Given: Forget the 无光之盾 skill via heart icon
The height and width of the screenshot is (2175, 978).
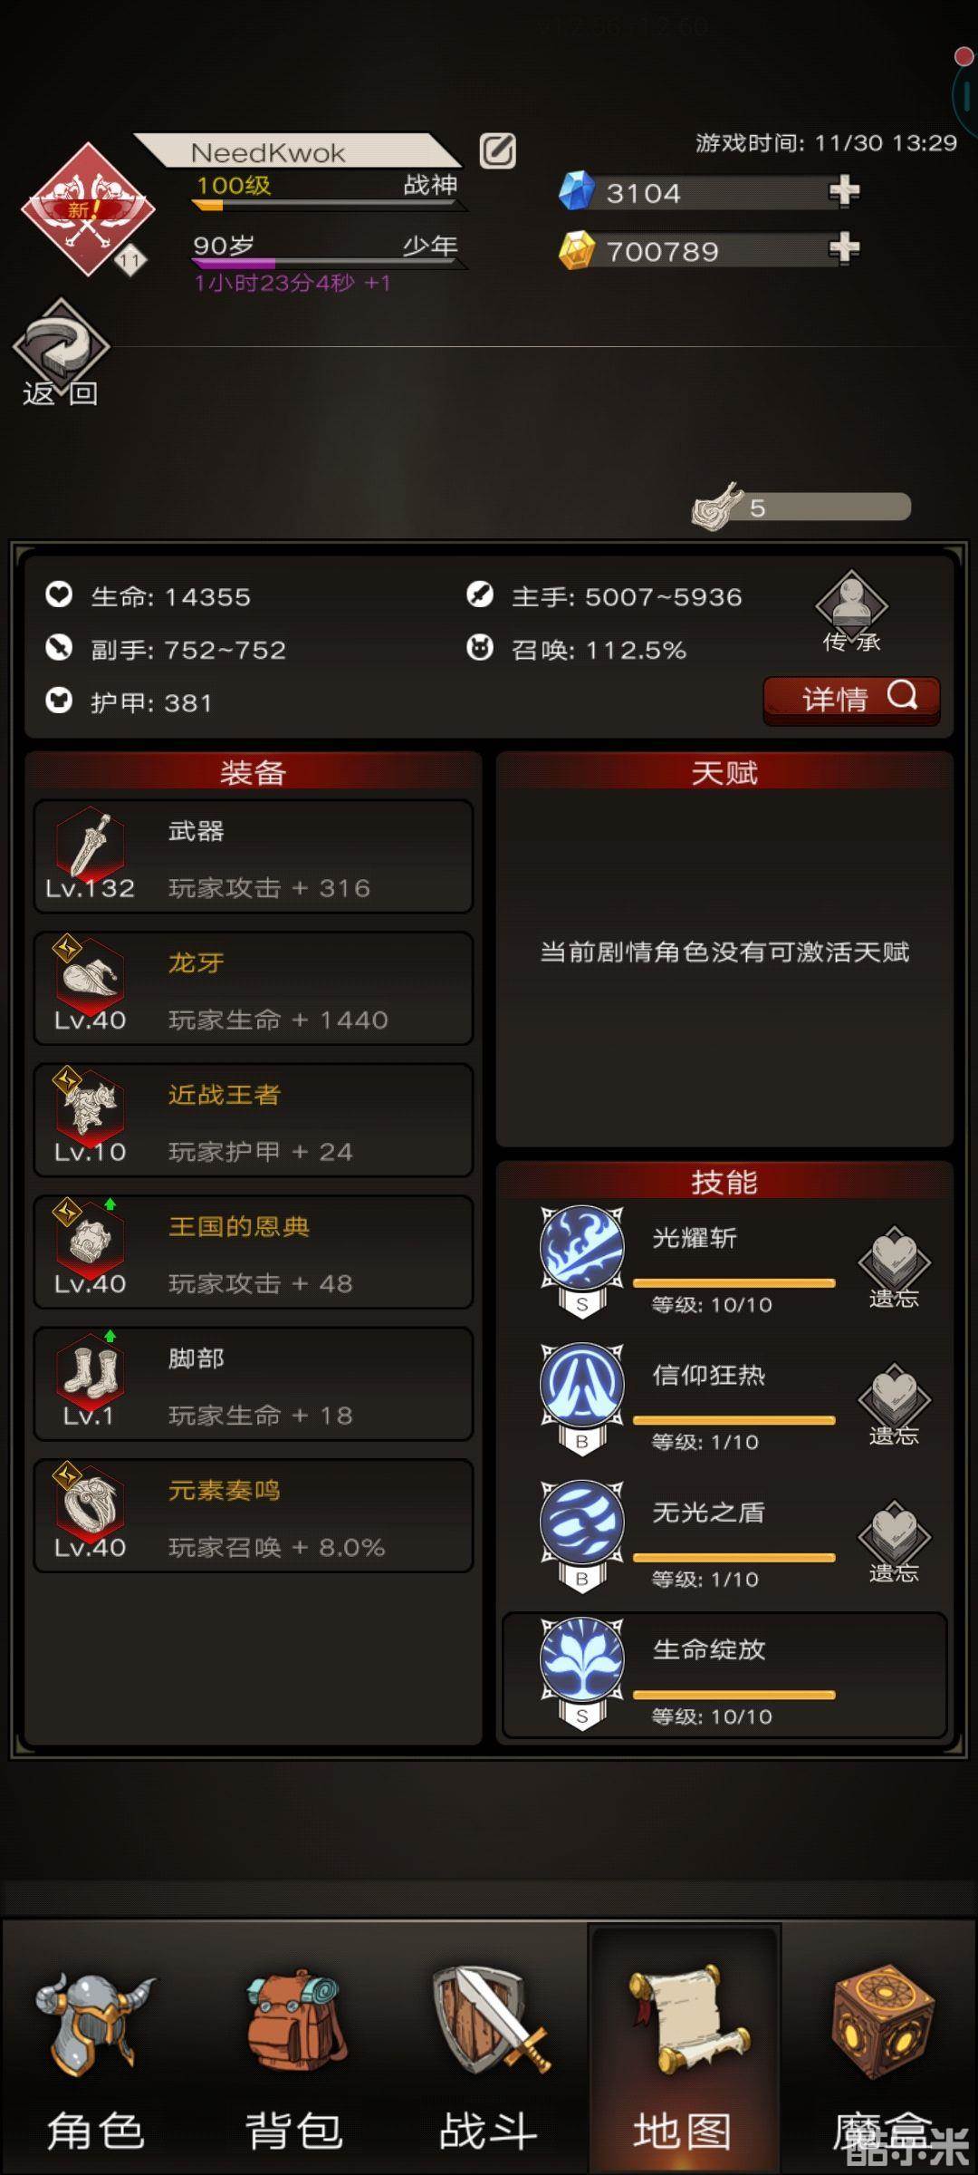Looking at the screenshot, I should (x=894, y=1541).
